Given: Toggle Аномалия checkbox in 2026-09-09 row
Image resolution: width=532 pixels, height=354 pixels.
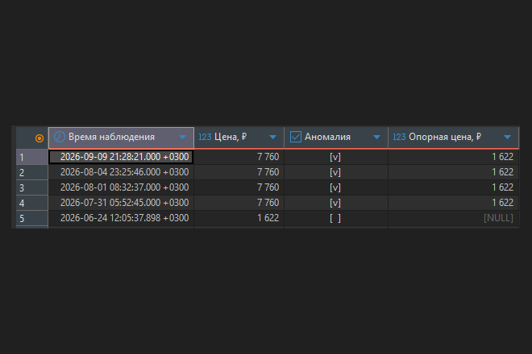Looking at the screenshot, I should 335,157.
